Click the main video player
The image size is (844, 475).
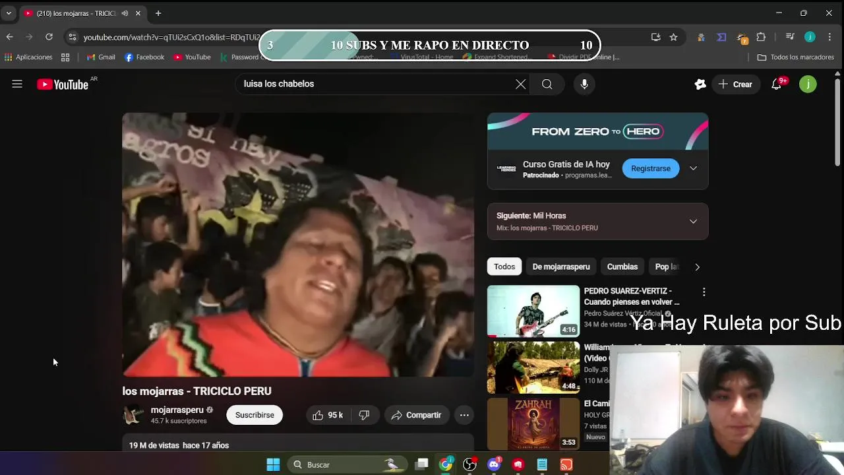(x=298, y=245)
